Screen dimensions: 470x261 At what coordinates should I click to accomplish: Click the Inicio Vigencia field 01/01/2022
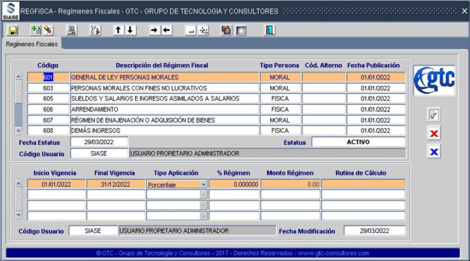tap(56, 184)
